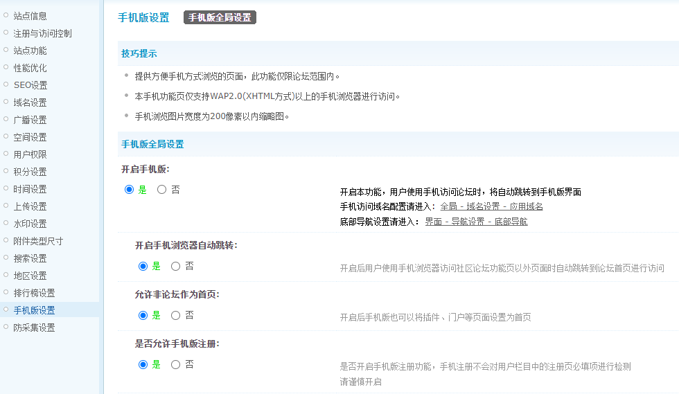Select SEO设置 in sidebar
The width and height of the screenshot is (679, 394).
coord(30,85)
